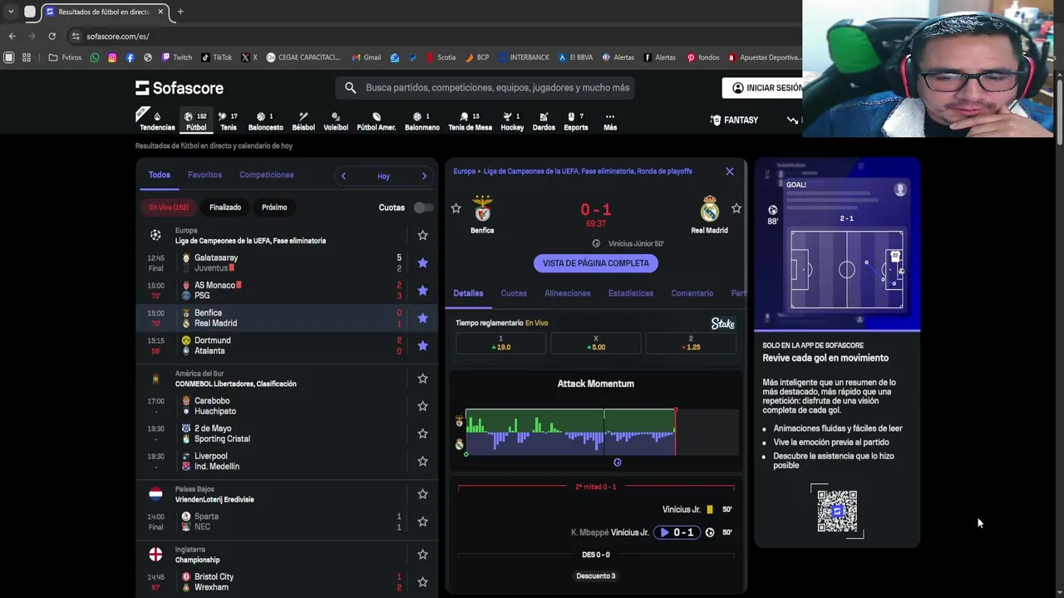Click the Attack Momentum graph
Image resolution: width=1064 pixels, height=598 pixels.
coord(602,432)
